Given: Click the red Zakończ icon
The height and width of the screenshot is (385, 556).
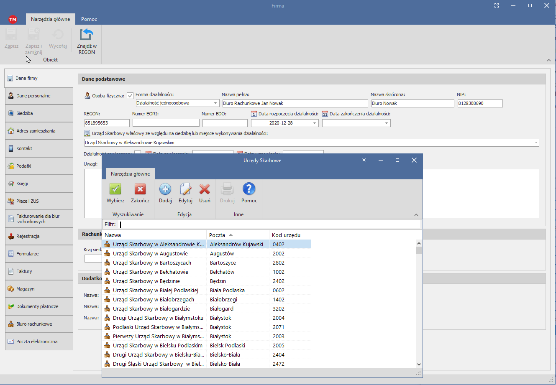Looking at the screenshot, I should [140, 189].
